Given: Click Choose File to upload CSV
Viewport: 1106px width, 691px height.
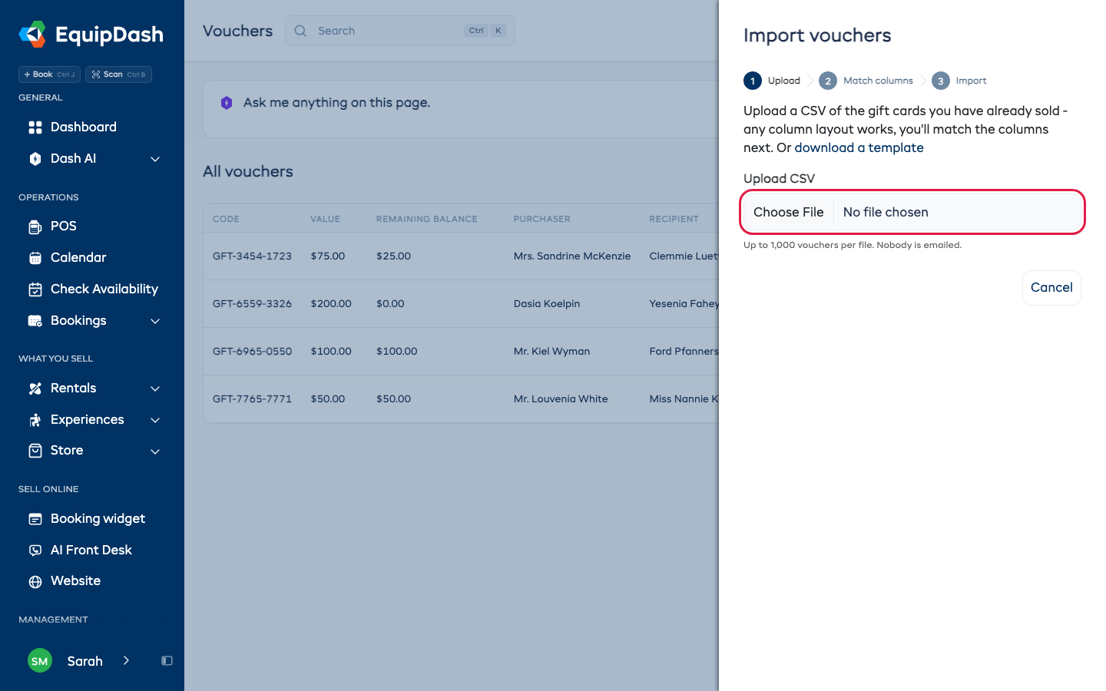Looking at the screenshot, I should pos(788,213).
